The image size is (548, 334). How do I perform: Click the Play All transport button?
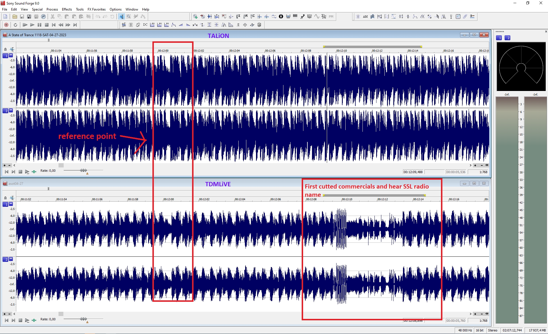[25, 25]
